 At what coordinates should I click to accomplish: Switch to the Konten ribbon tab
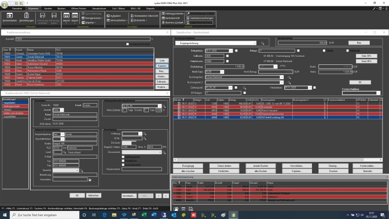(48, 9)
